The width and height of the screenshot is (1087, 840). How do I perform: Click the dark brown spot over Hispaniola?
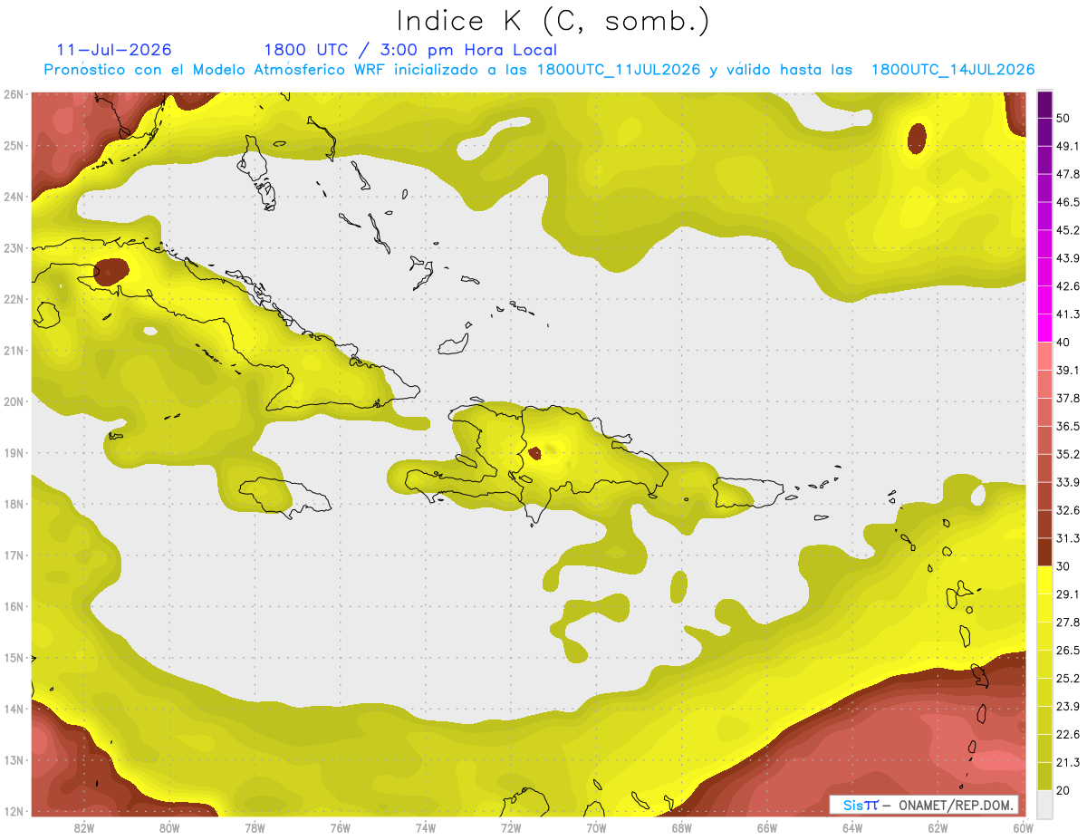tap(534, 452)
